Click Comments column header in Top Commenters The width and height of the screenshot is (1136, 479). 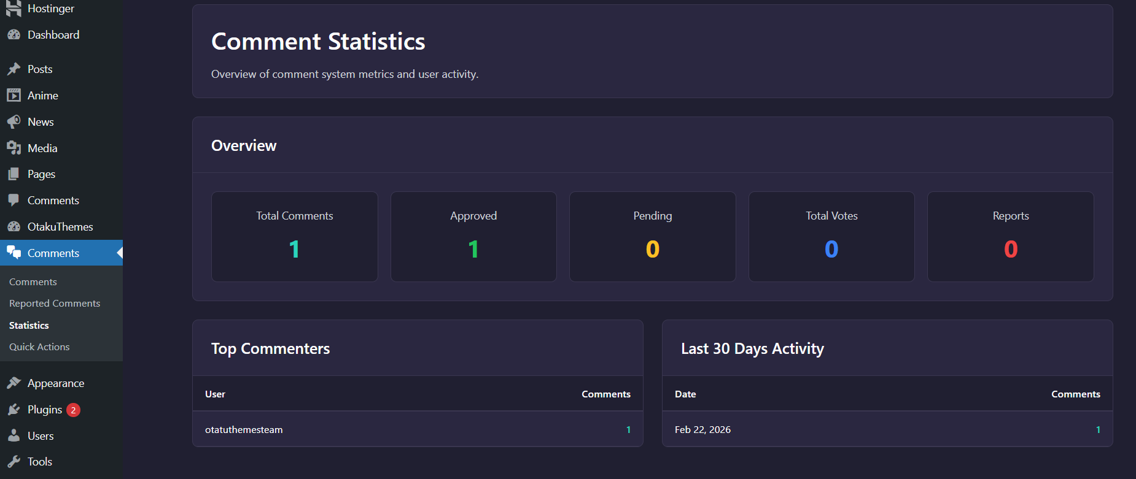click(x=606, y=394)
